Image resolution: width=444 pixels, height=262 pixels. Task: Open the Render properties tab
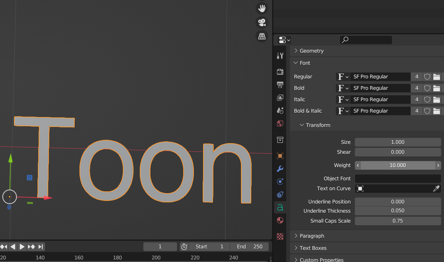coord(280,71)
